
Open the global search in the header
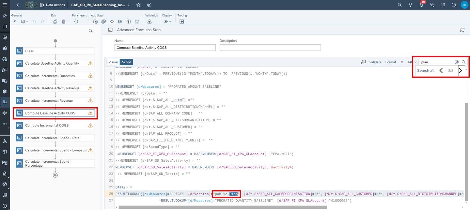(x=400, y=5)
